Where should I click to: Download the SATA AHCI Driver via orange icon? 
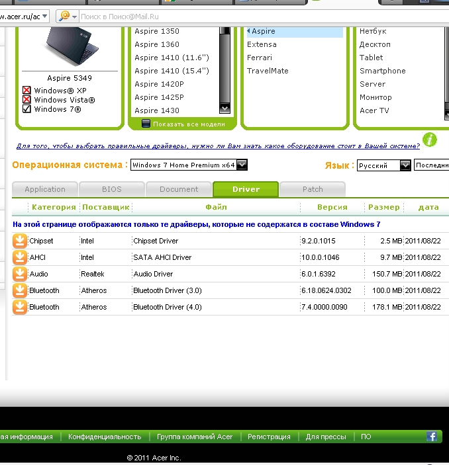pos(20,257)
